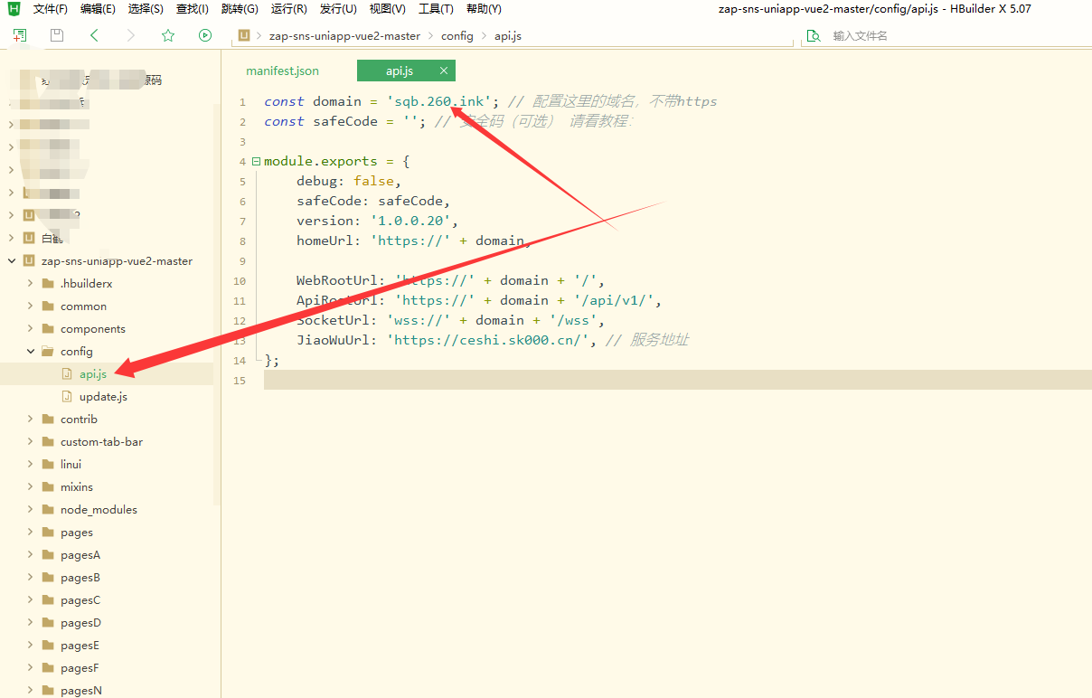Click the star bookmark icon
Screen dimensions: 1092x698
(x=168, y=35)
